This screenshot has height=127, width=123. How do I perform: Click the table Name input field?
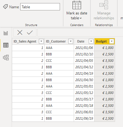pos(40,7)
